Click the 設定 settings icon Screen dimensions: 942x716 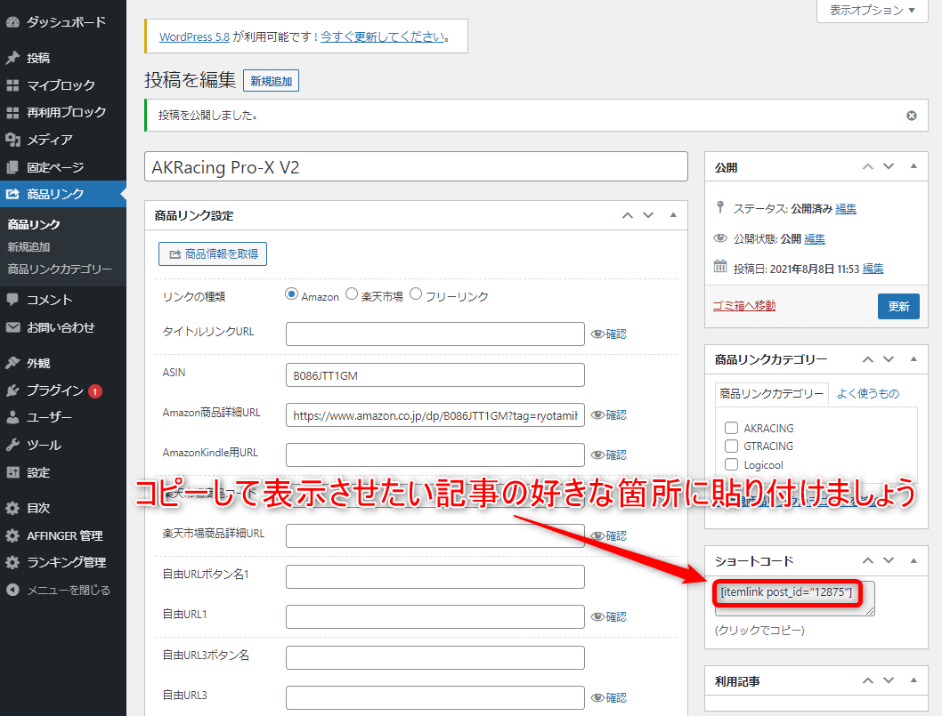(12, 472)
